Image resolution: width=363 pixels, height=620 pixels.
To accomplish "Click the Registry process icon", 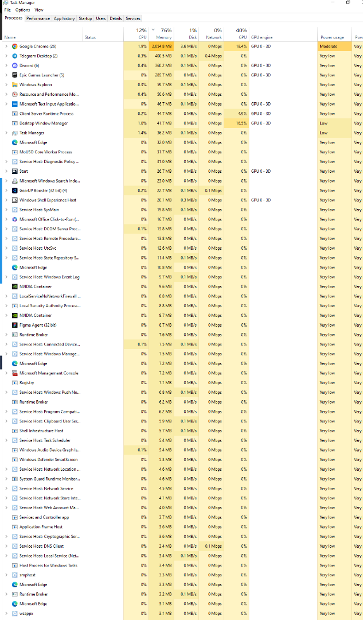I will coord(14,383).
